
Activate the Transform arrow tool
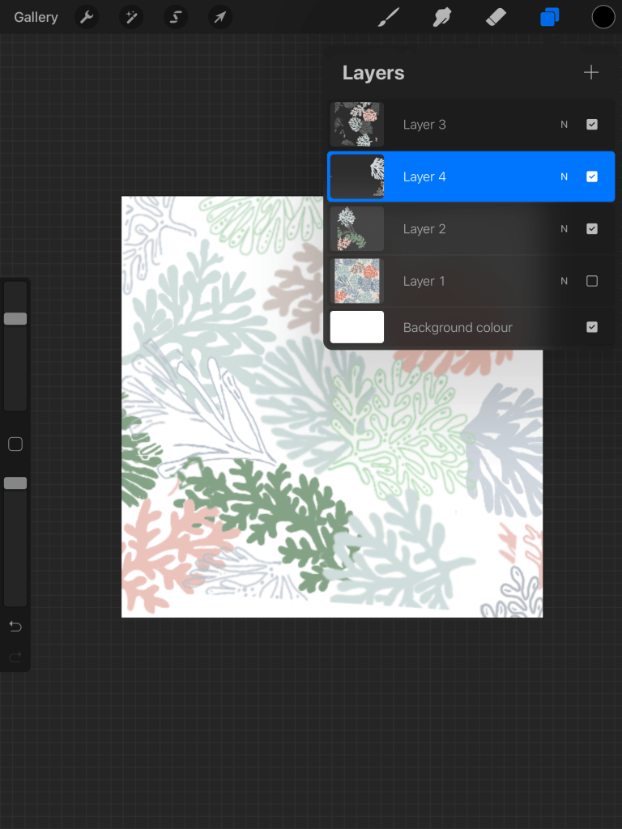(x=219, y=17)
